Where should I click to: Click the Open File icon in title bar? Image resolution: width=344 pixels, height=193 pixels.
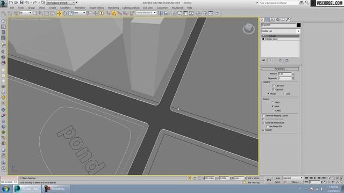[16, 2]
